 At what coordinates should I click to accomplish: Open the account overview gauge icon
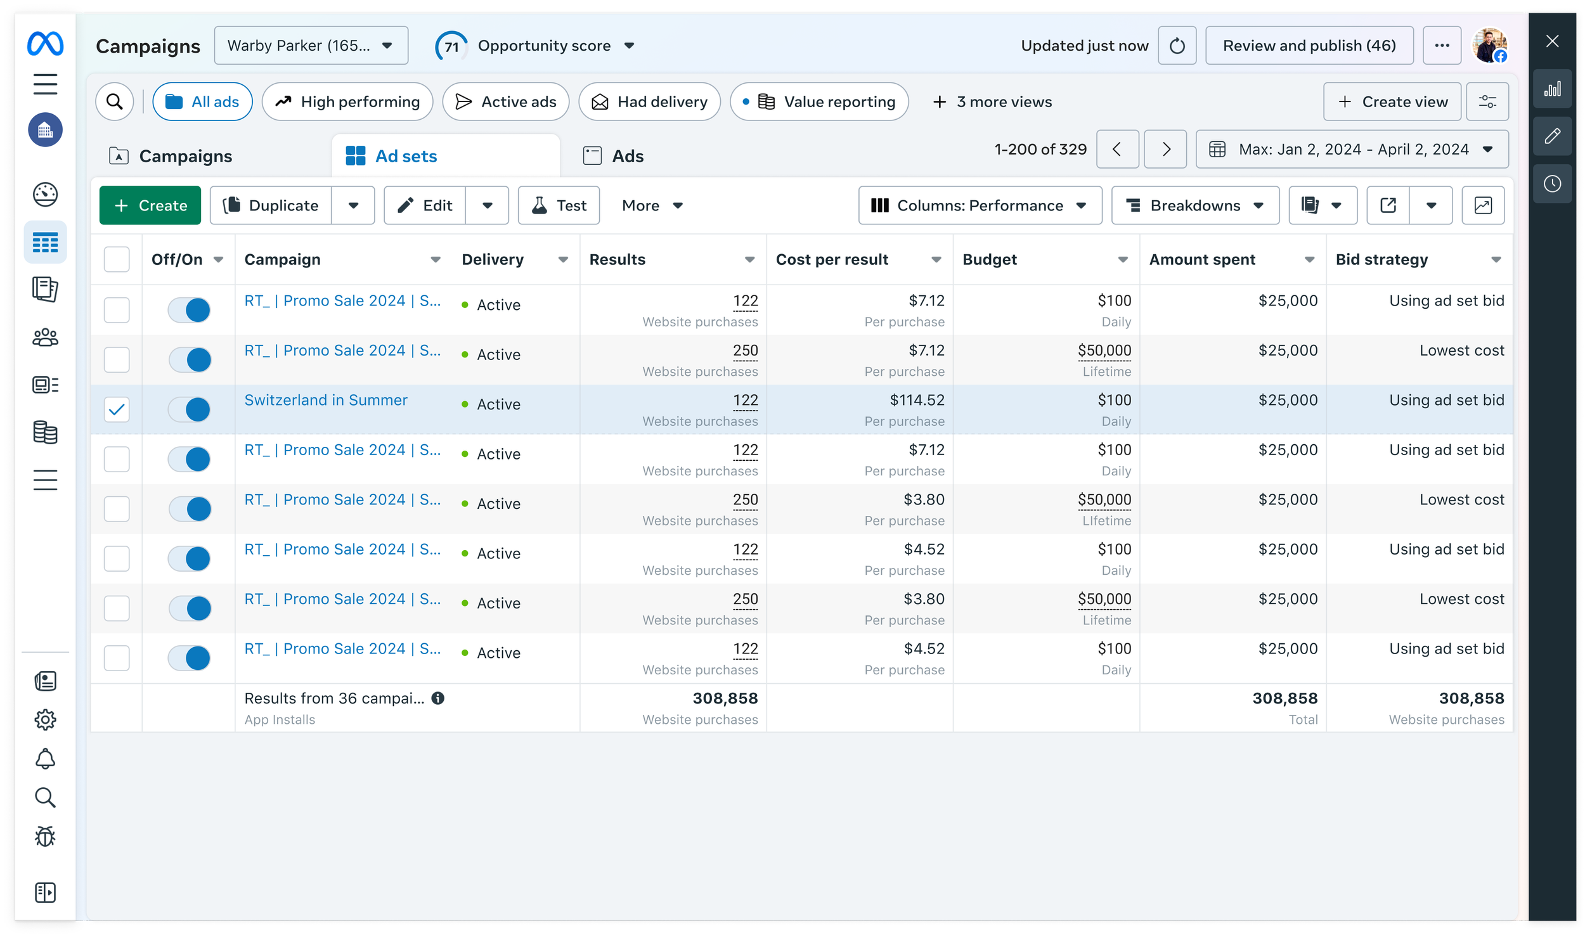click(45, 195)
